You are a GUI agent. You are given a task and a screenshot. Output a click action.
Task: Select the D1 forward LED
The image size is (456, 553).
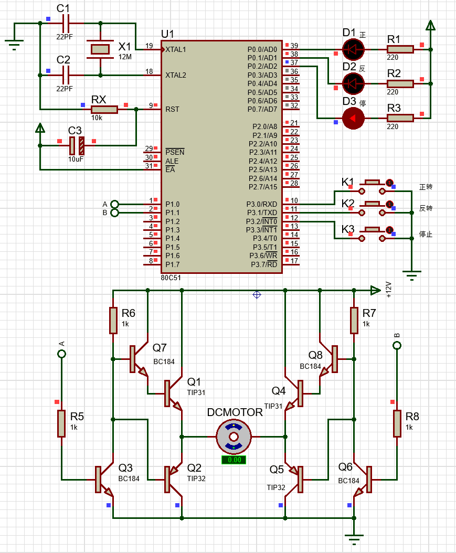[x=353, y=49]
